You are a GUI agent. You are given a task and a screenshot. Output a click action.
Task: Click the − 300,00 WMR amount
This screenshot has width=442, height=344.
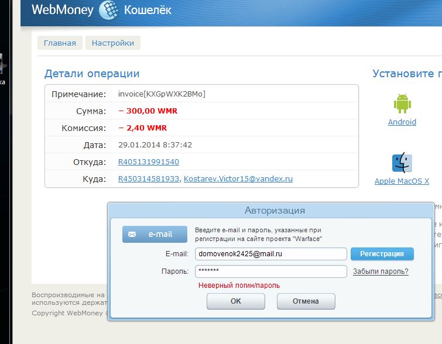point(148,111)
